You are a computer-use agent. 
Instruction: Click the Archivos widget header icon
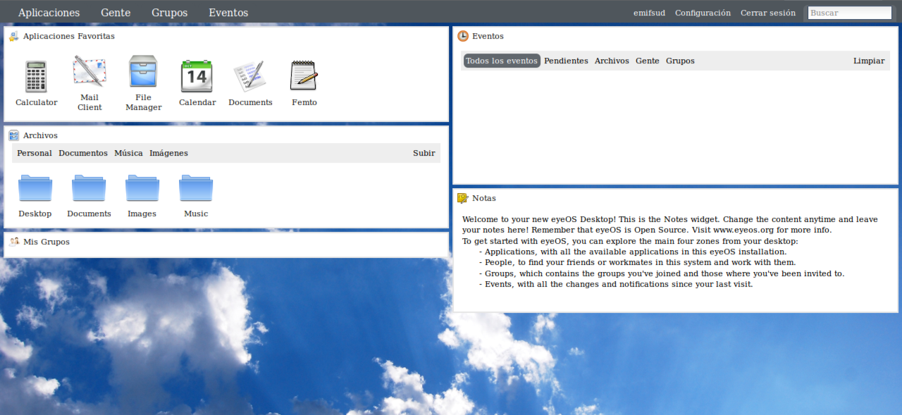pos(14,135)
